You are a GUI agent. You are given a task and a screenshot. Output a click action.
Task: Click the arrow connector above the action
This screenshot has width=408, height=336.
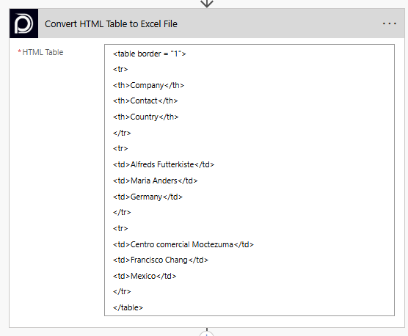(x=207, y=4)
